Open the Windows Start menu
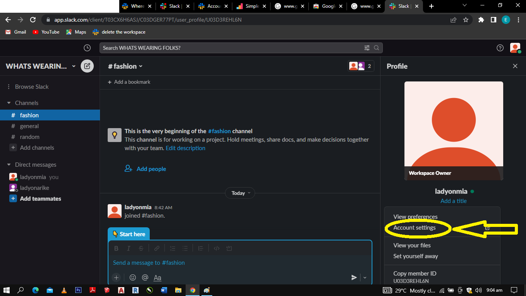The width and height of the screenshot is (526, 296). (7, 290)
